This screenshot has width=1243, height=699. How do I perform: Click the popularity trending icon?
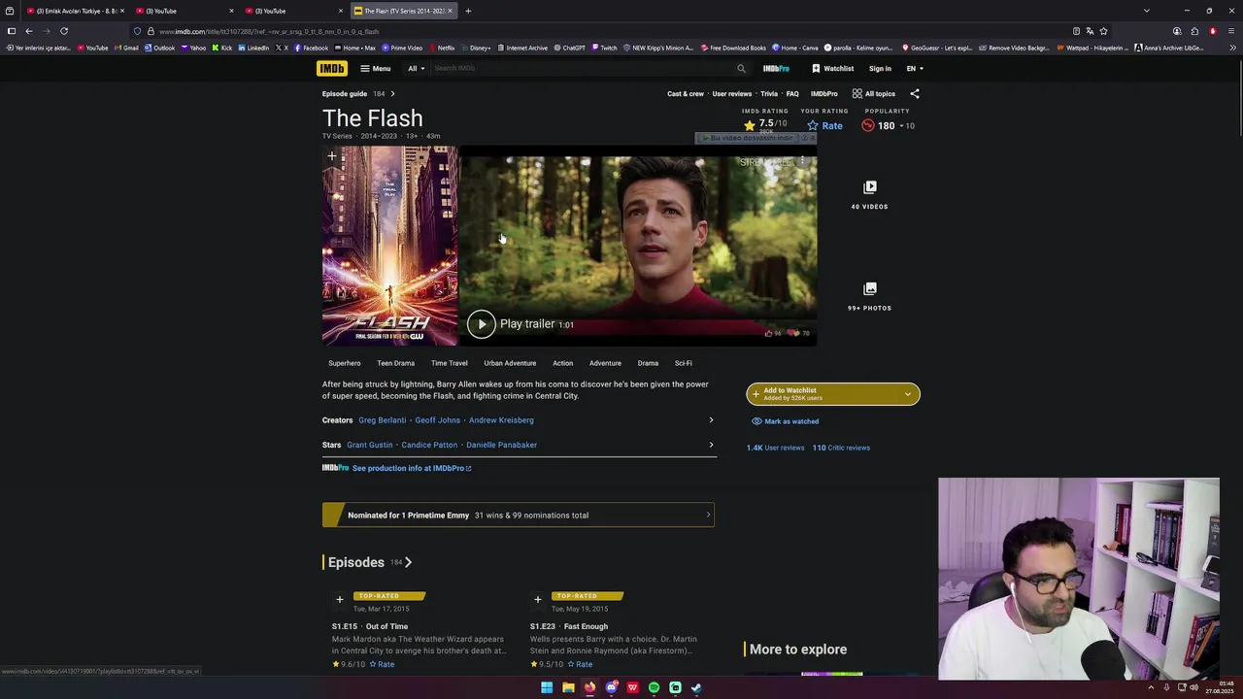868,125
